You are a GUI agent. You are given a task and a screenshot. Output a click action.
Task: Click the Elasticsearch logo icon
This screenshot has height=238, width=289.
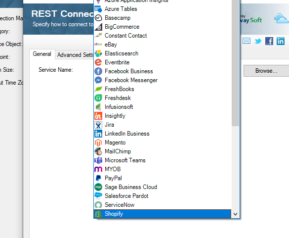[98, 53]
